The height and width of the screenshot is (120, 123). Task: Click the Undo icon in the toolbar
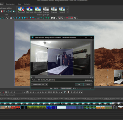coord(3,18)
